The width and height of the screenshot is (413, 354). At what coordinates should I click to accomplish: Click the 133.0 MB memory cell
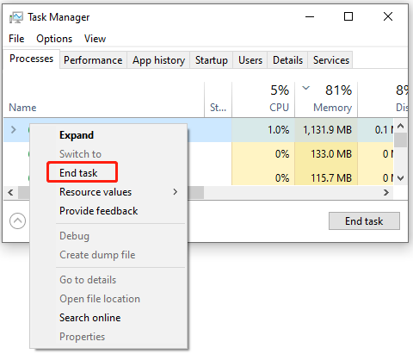[x=326, y=154]
